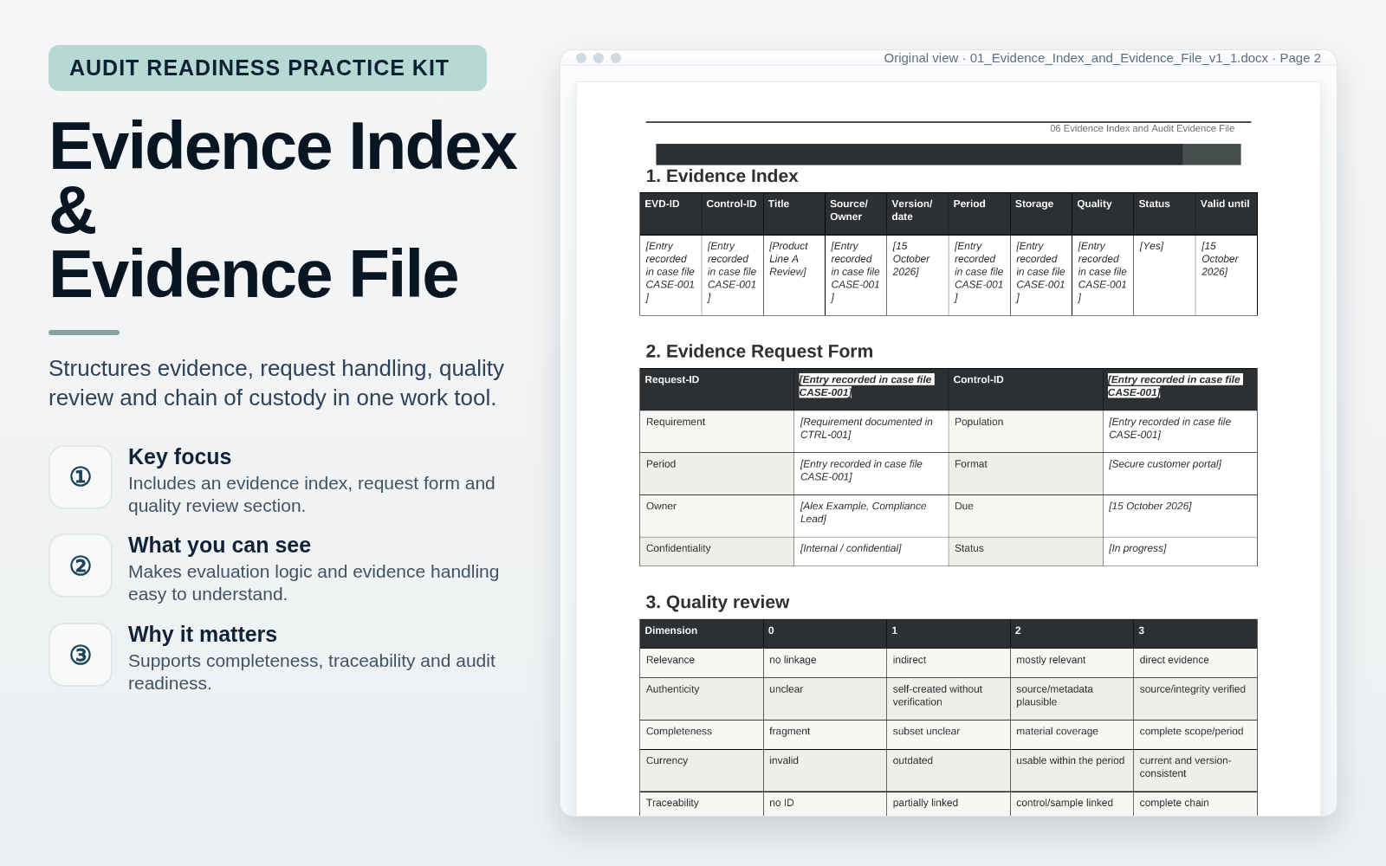Screen dimensions: 1386x866
Task: Click the circled number 3 icon
Action: (81, 655)
